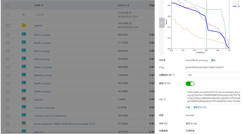Image resolution: width=244 pixels, height=134 pixels.
Task: Click the sort icon beside 文件名 header
Action: click(x=42, y=5)
